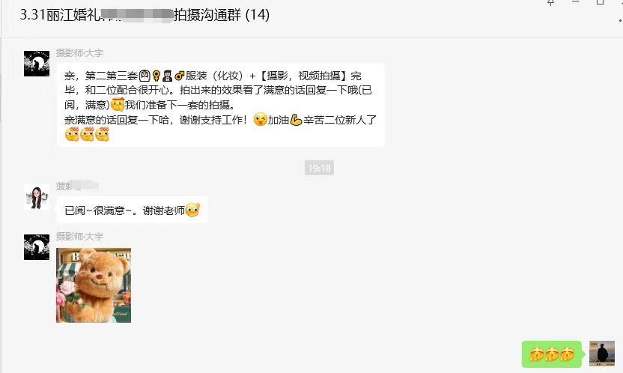
Task: Open the teddy bear sticker image
Action: coord(94,285)
